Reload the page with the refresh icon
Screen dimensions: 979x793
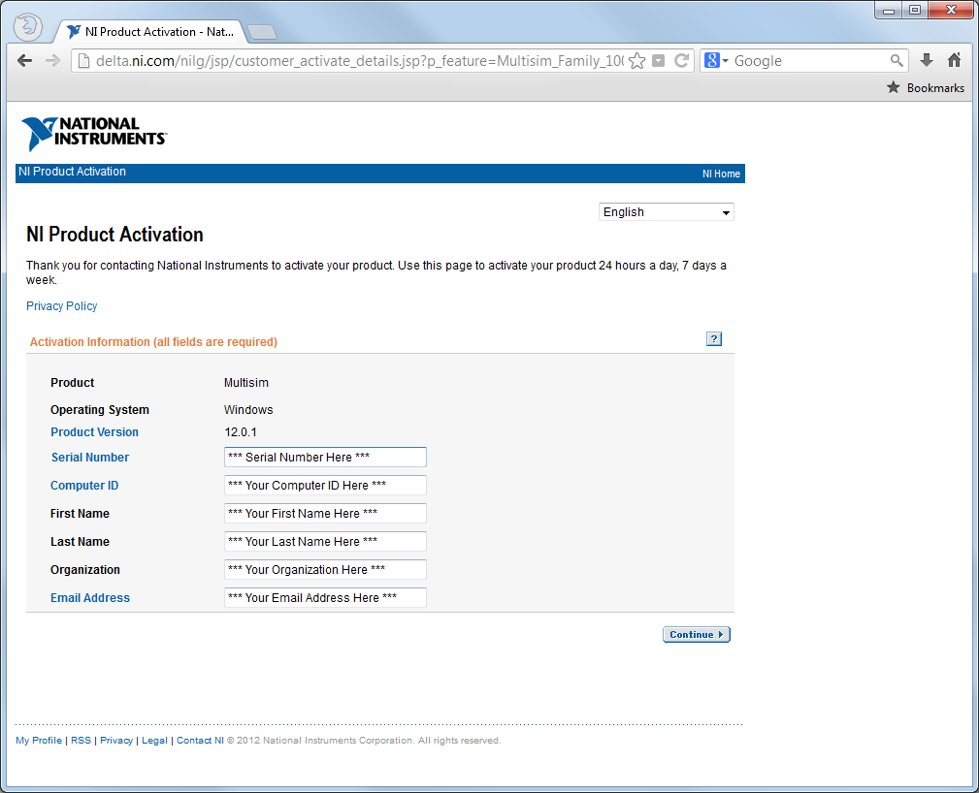pyautogui.click(x=681, y=61)
